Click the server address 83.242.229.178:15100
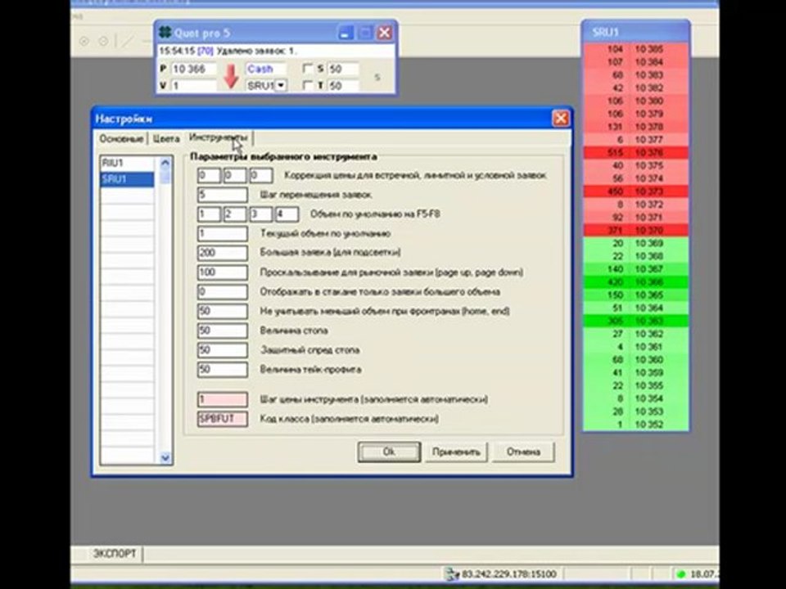 (508, 574)
